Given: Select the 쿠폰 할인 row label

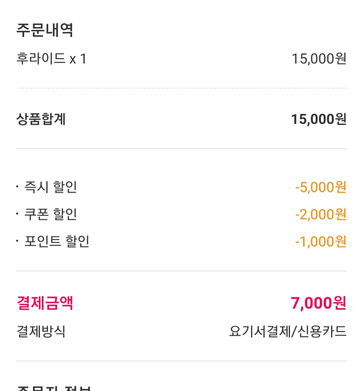Looking at the screenshot, I should tap(50, 214).
